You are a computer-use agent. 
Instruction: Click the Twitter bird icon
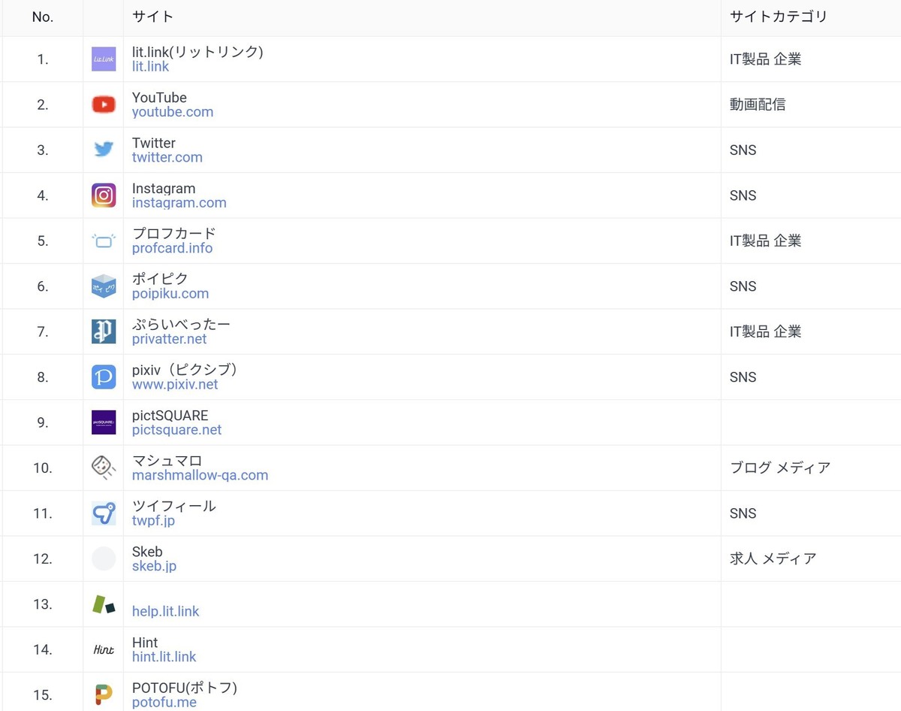[x=104, y=150]
